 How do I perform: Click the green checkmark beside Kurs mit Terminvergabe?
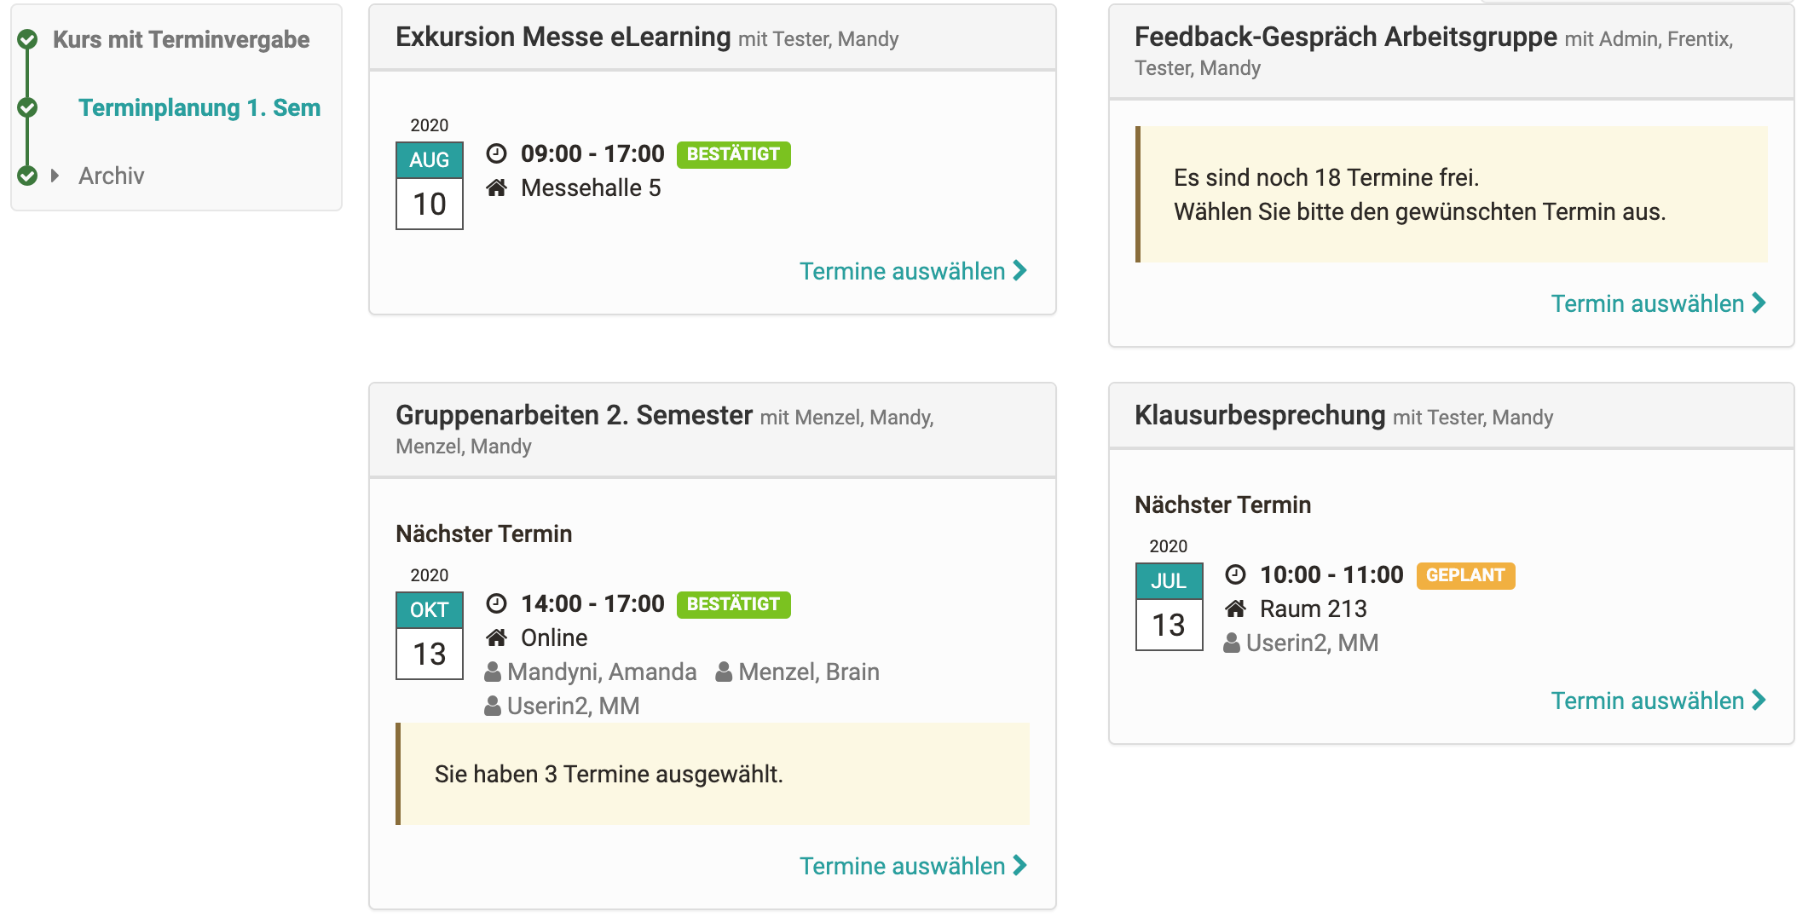(27, 39)
